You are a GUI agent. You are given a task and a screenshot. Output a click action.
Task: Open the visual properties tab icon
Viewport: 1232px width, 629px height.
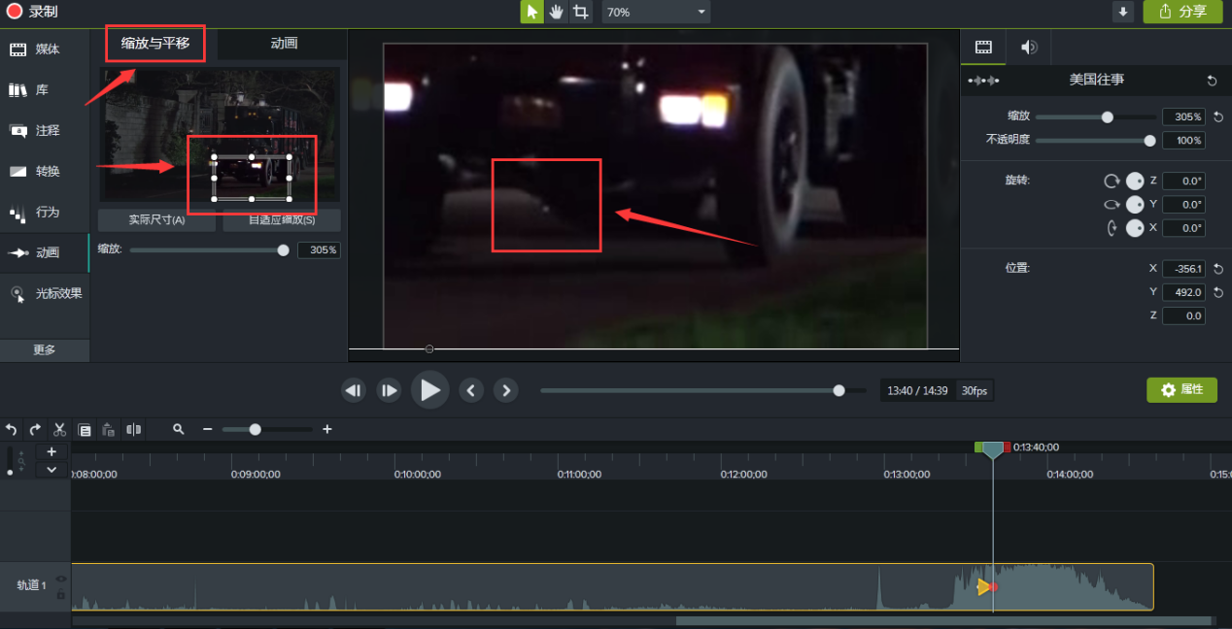coord(983,47)
